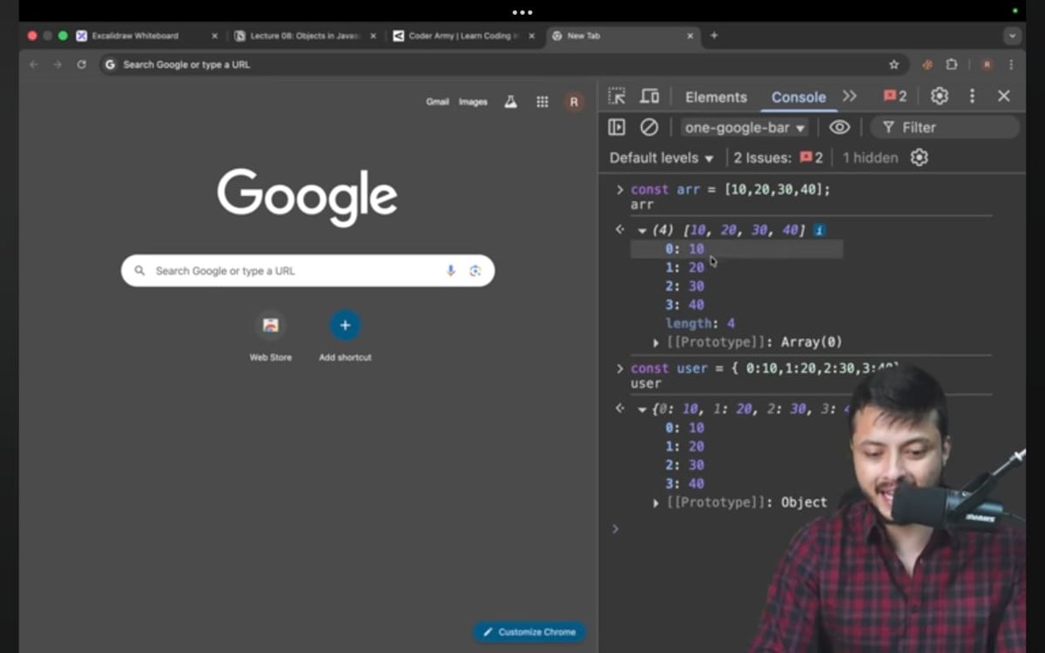The height and width of the screenshot is (653, 1045).
Task: Click the 1 hidden messages label
Action: [870, 158]
